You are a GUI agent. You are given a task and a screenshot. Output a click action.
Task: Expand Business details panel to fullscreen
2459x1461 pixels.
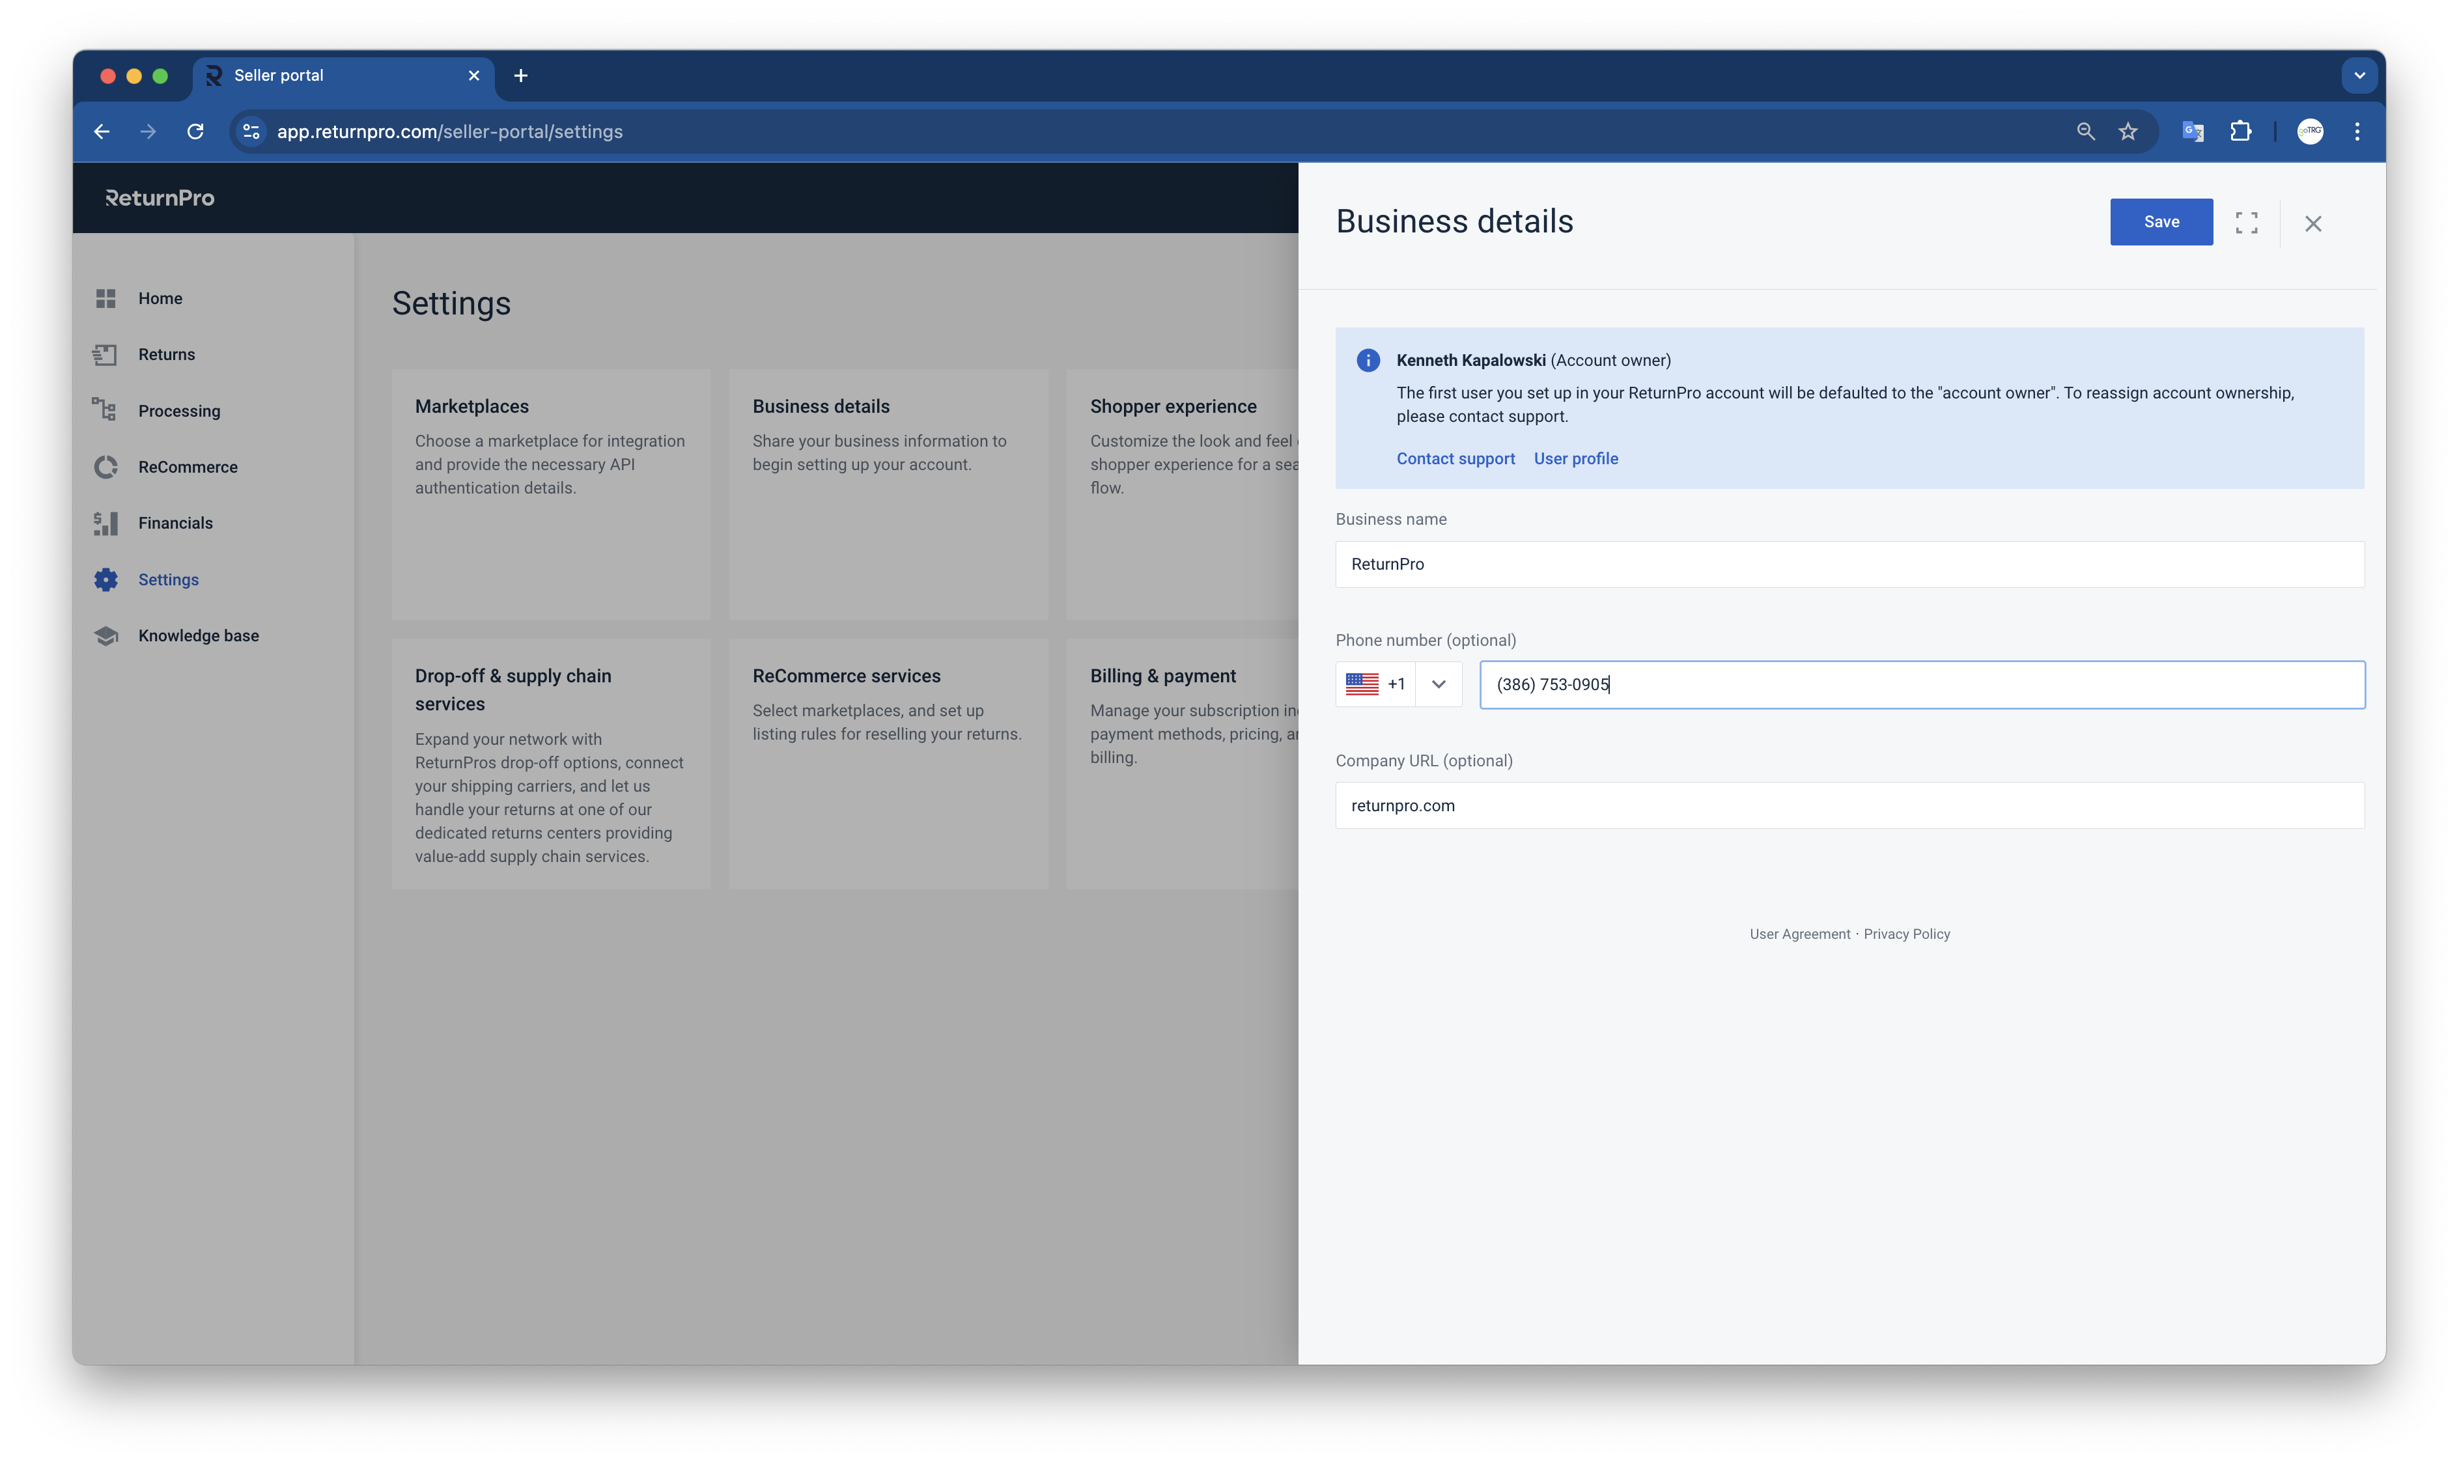tap(2246, 223)
